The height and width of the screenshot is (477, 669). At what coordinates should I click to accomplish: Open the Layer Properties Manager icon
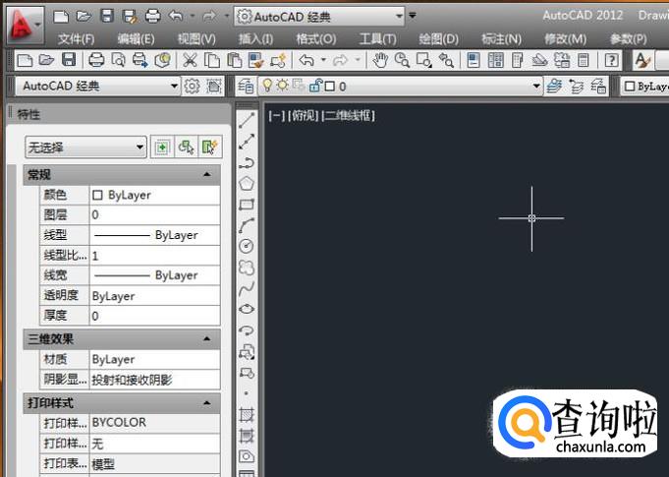coord(246,87)
